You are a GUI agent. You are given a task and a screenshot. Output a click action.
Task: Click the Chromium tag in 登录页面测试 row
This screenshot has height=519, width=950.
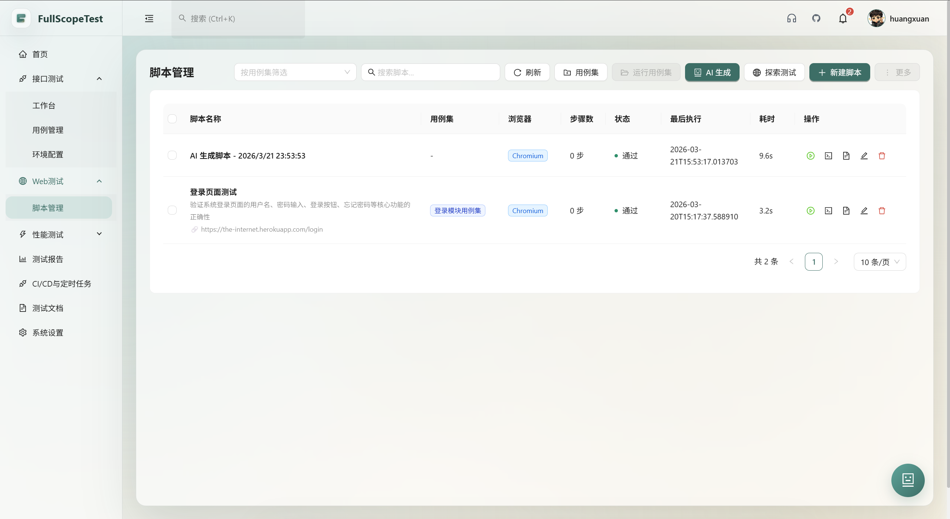tap(528, 210)
